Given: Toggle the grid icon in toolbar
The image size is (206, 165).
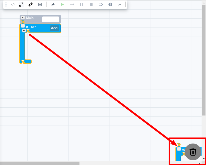Looking at the screenshot, I should pos(40,4).
